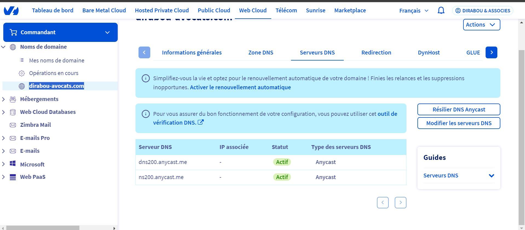Click the Web PaaS icon

click(x=13, y=177)
